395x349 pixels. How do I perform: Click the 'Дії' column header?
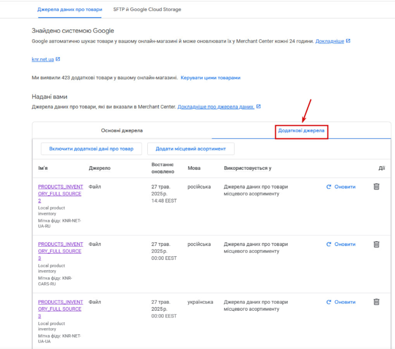(382, 168)
